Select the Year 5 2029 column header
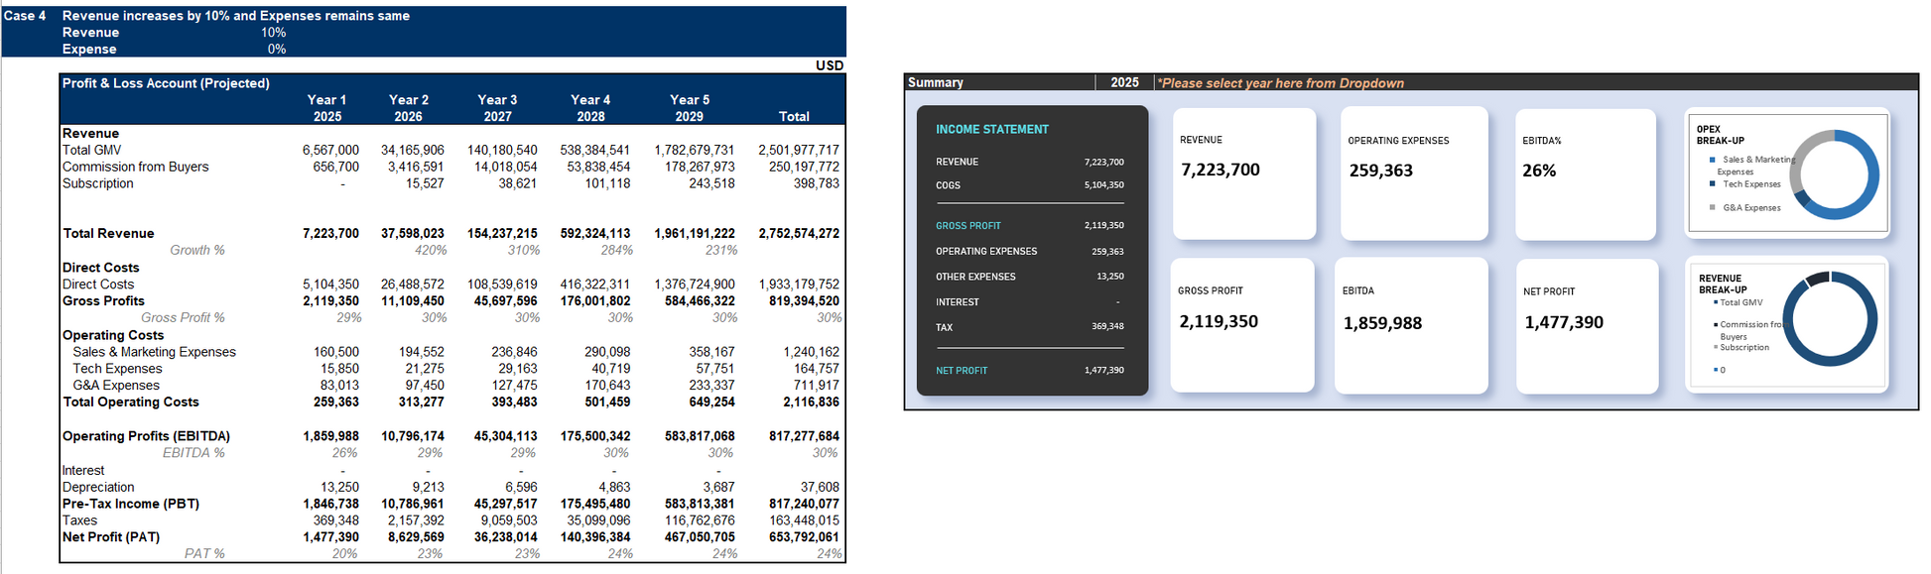1931x574 pixels. point(689,108)
